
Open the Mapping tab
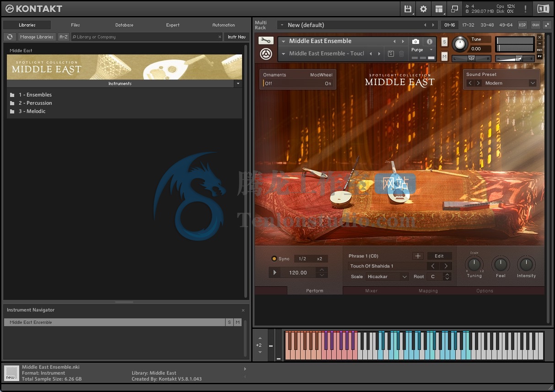[428, 291]
